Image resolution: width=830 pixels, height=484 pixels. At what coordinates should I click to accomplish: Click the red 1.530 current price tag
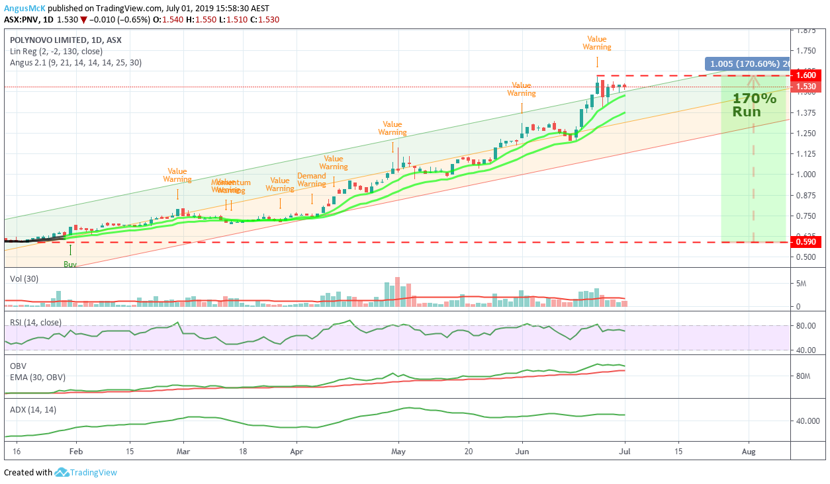806,87
